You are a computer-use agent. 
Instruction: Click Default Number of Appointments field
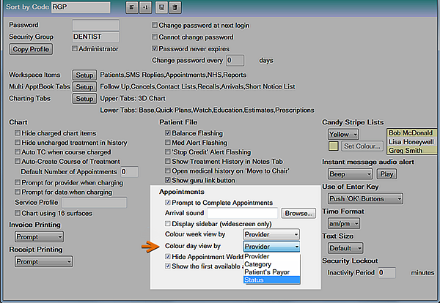coord(129,172)
